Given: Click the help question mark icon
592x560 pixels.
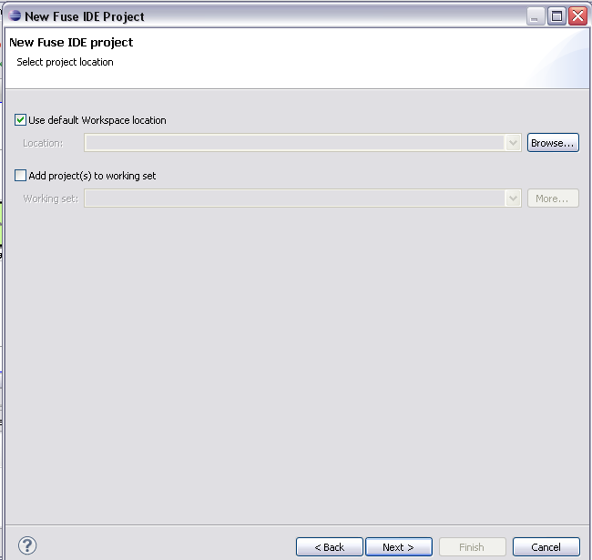Looking at the screenshot, I should (27, 545).
